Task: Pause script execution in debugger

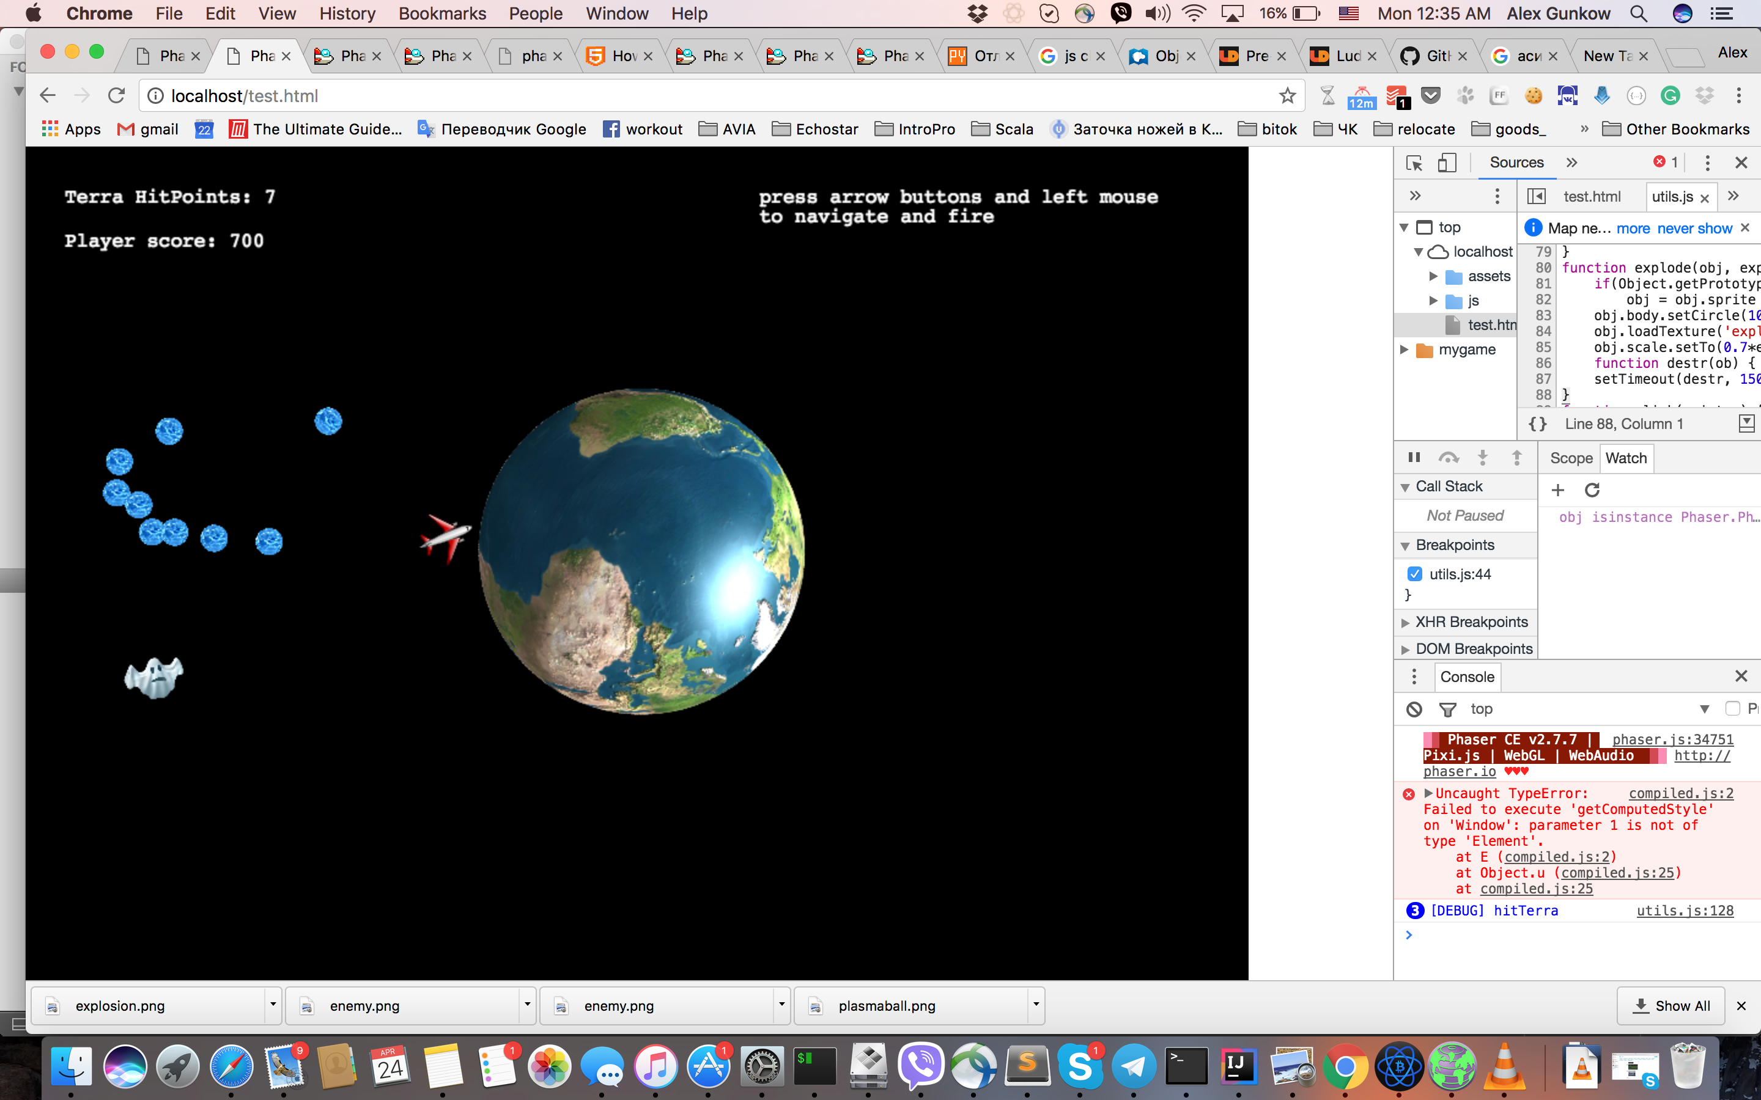Action: (x=1414, y=458)
